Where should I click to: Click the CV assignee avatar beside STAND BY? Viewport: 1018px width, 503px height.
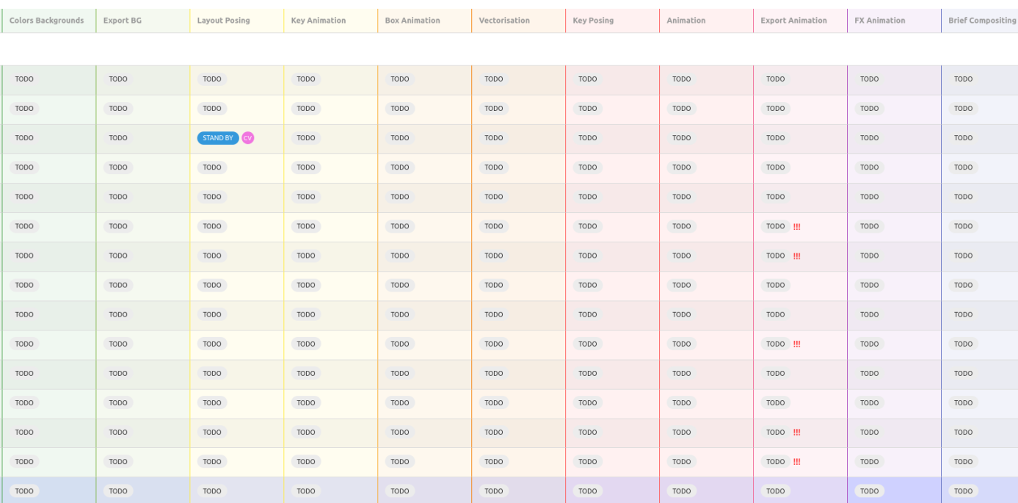tap(248, 138)
